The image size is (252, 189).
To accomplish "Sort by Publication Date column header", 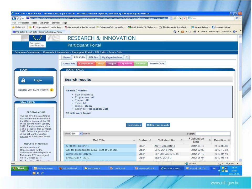I will (197, 140).
